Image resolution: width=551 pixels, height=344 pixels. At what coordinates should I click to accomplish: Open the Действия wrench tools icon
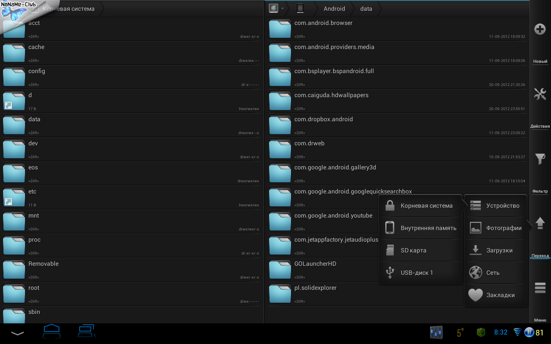(540, 94)
